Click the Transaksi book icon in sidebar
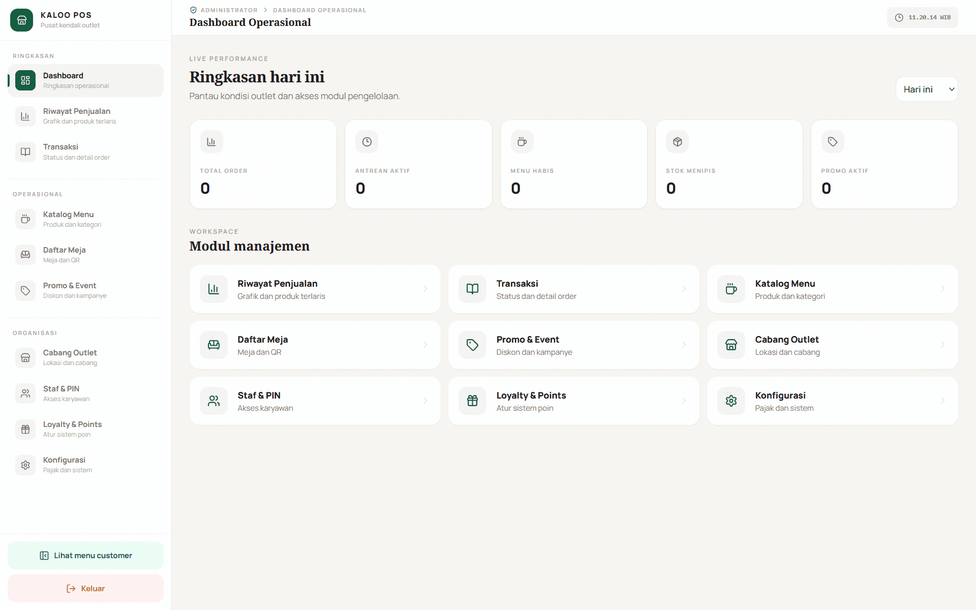Viewport: 976px width, 610px height. 25,152
